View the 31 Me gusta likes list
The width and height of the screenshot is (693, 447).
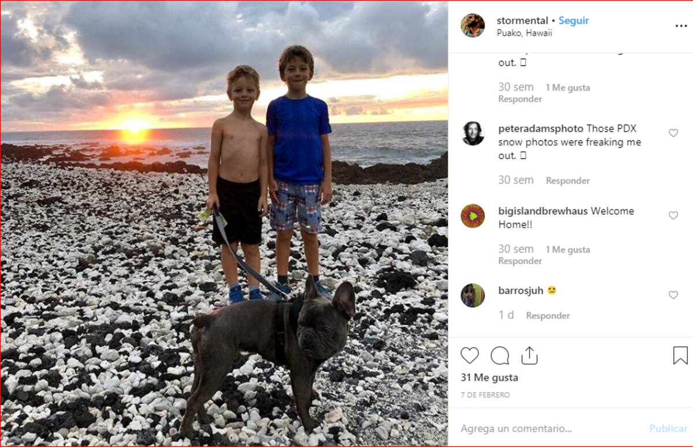pos(489,378)
